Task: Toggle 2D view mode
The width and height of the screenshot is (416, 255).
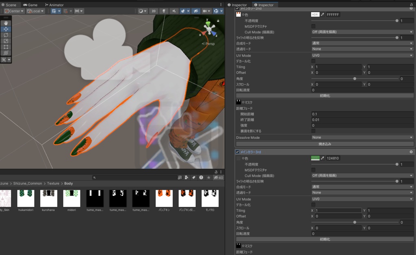Action: coord(154,11)
